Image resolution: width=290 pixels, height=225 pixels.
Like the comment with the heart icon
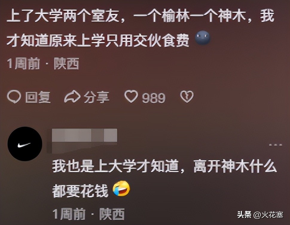[x=131, y=96]
